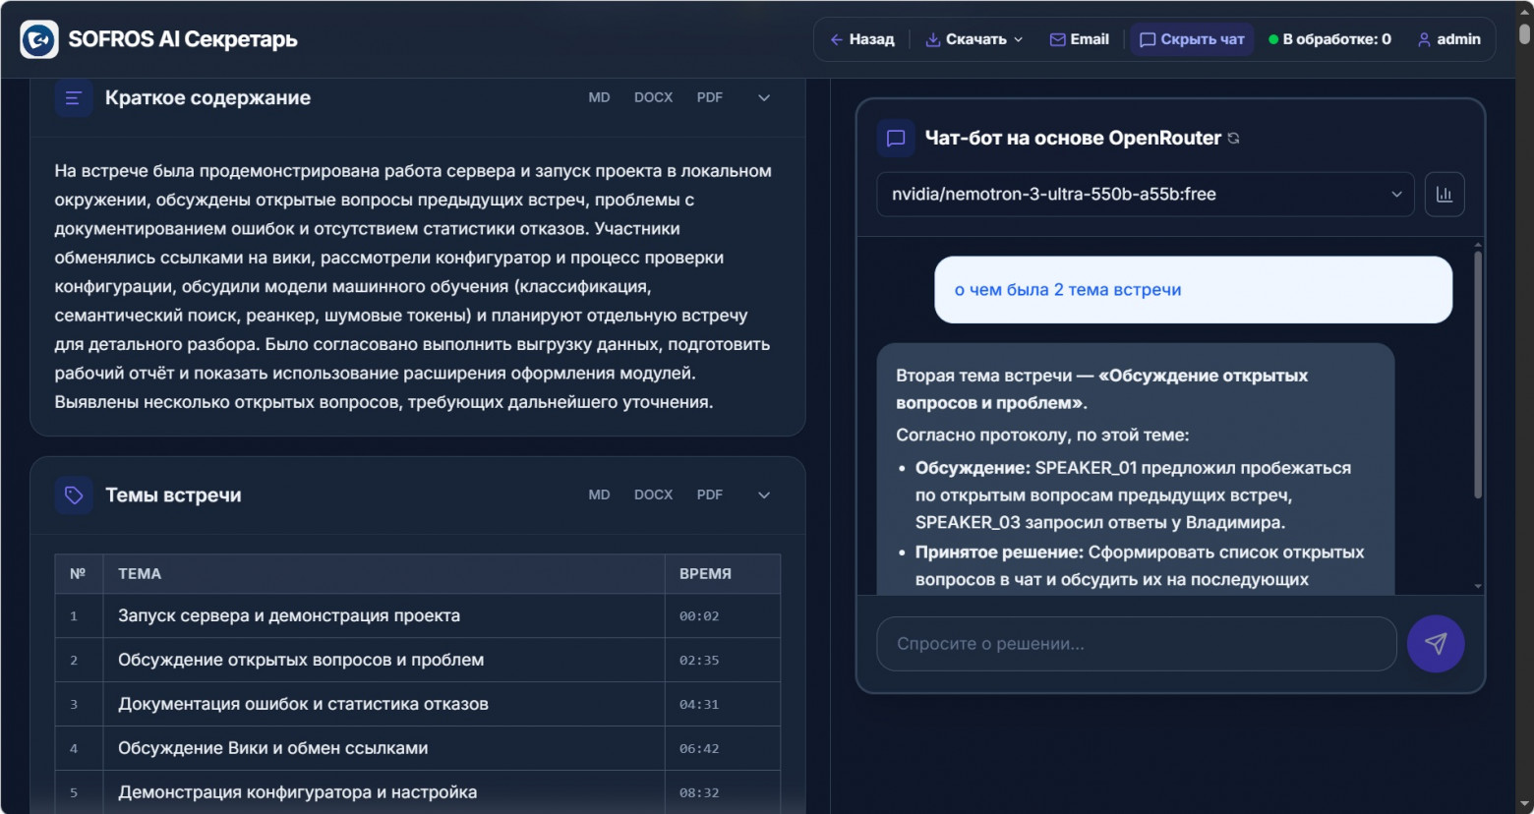Export Краткое содержание as PDF
Screen dimensions: 1534x814
[710, 97]
